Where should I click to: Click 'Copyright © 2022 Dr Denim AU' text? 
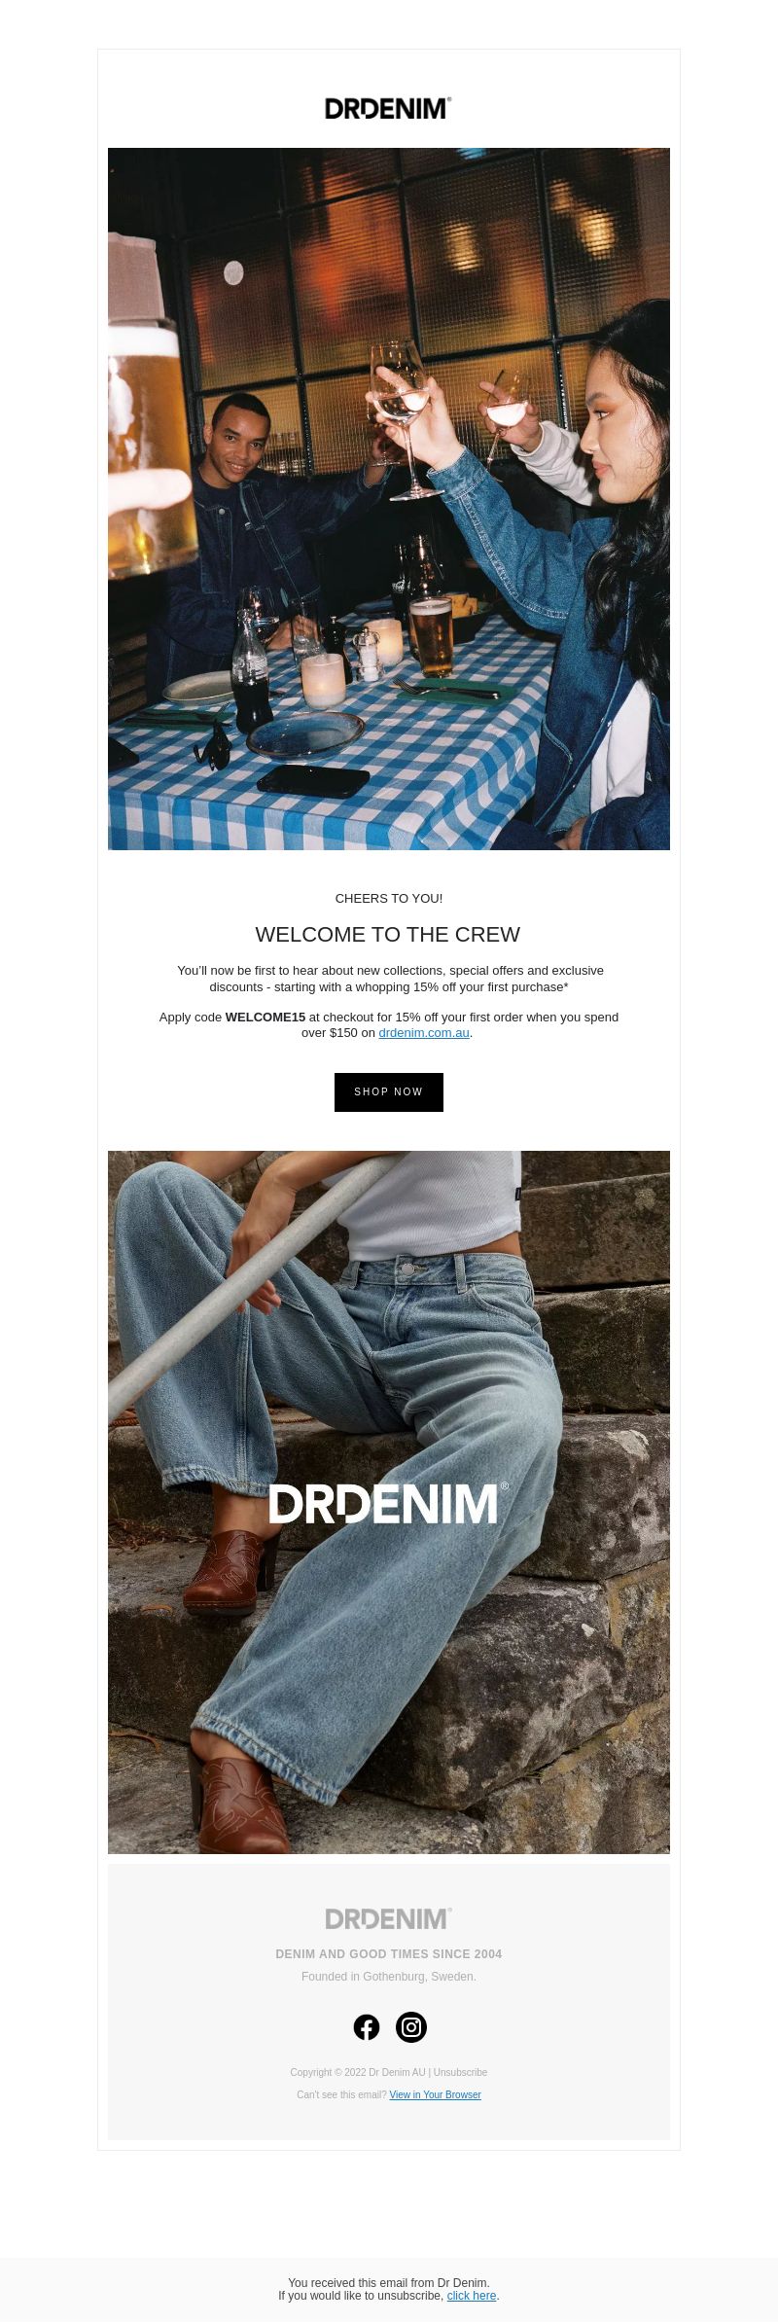point(358,2072)
